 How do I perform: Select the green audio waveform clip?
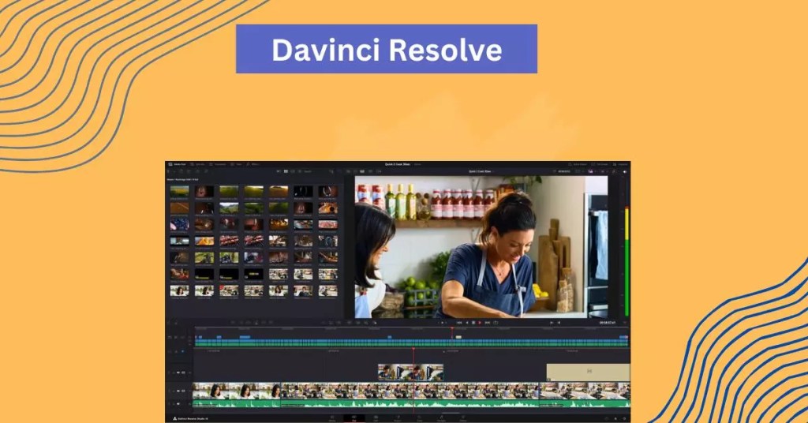coord(411,404)
